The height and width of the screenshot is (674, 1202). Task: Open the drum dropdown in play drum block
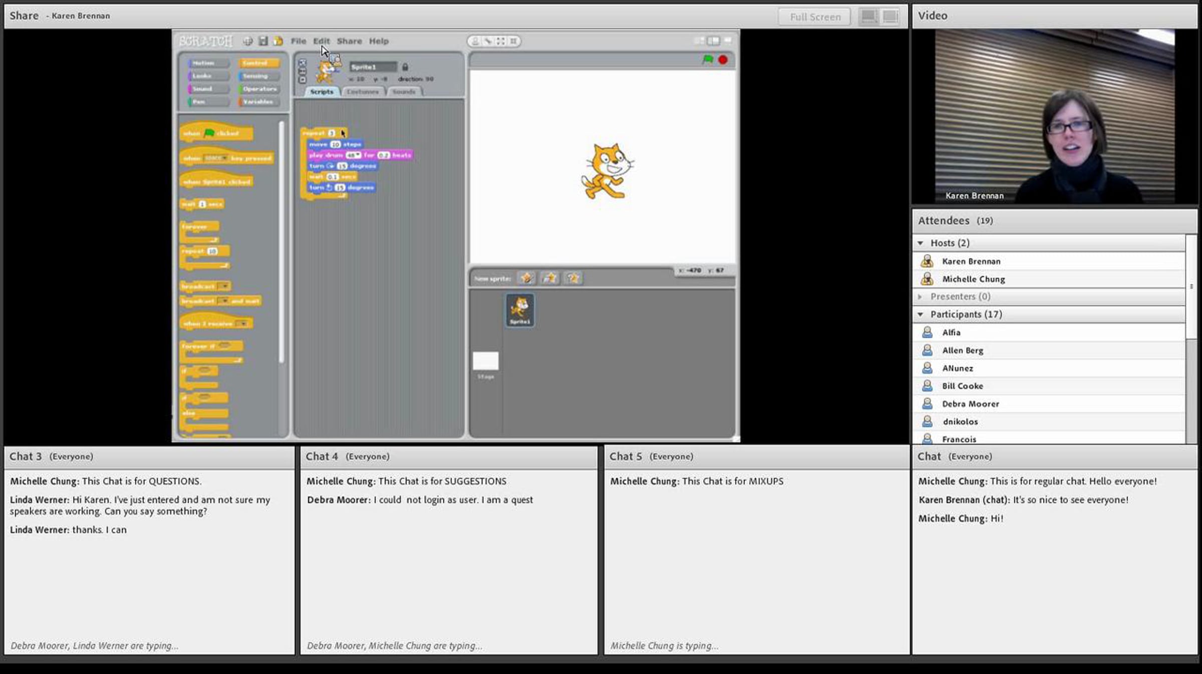pos(353,155)
